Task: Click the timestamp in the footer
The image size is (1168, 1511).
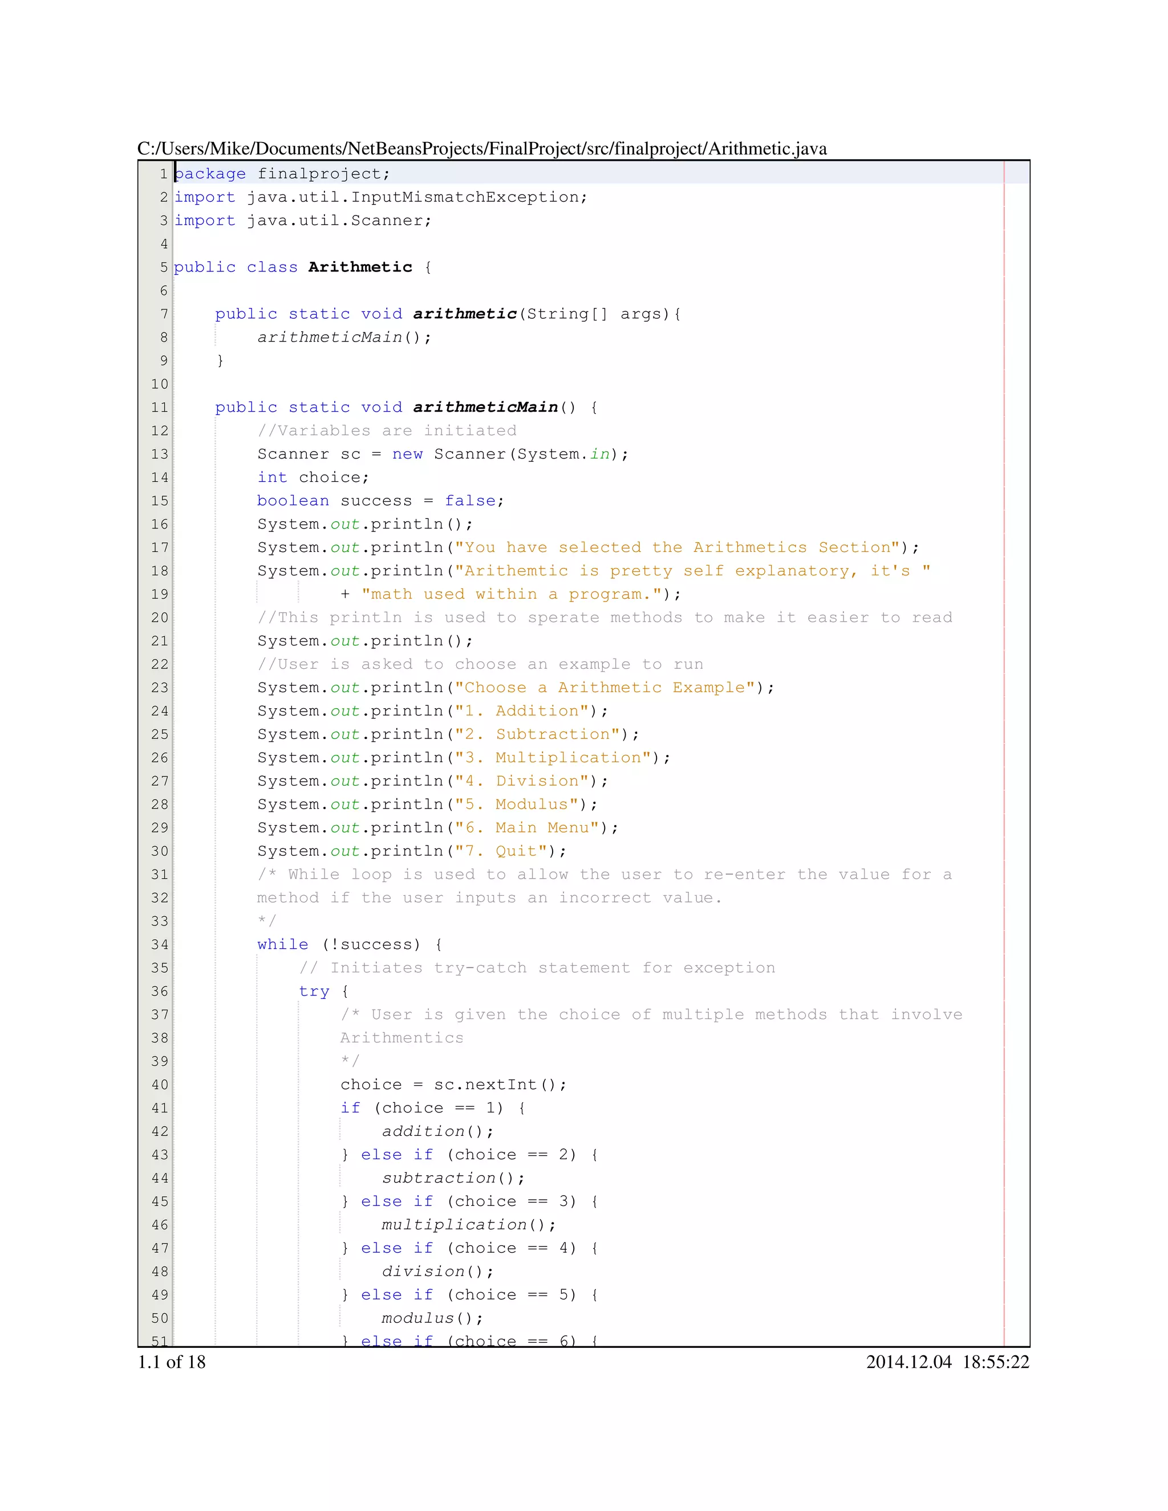Action: coord(947,1362)
